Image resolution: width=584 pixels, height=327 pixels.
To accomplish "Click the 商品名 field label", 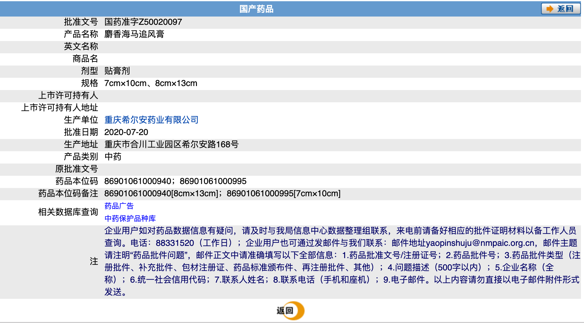I will [x=85, y=58].
